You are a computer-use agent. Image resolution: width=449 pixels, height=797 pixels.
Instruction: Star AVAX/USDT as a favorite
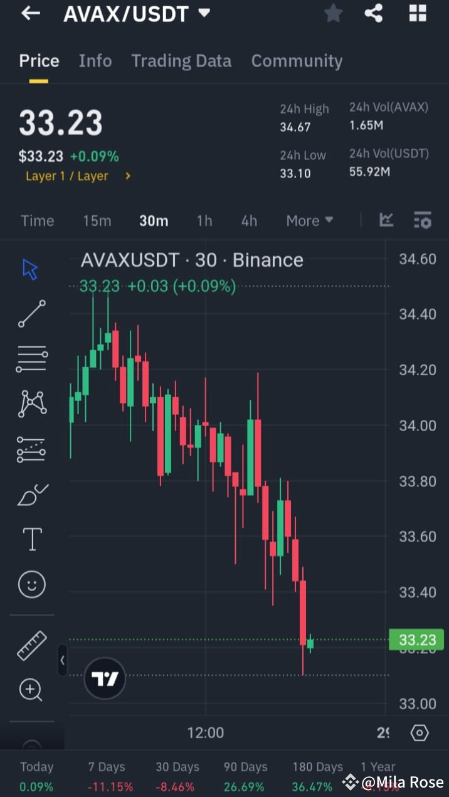tap(333, 13)
